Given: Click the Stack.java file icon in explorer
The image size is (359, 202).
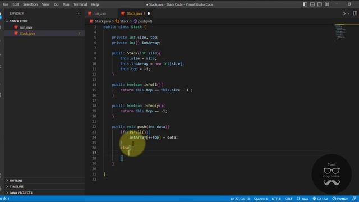Looking at the screenshot, I should pos(16,34).
